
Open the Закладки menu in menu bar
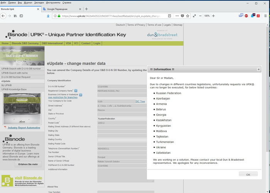39,2
